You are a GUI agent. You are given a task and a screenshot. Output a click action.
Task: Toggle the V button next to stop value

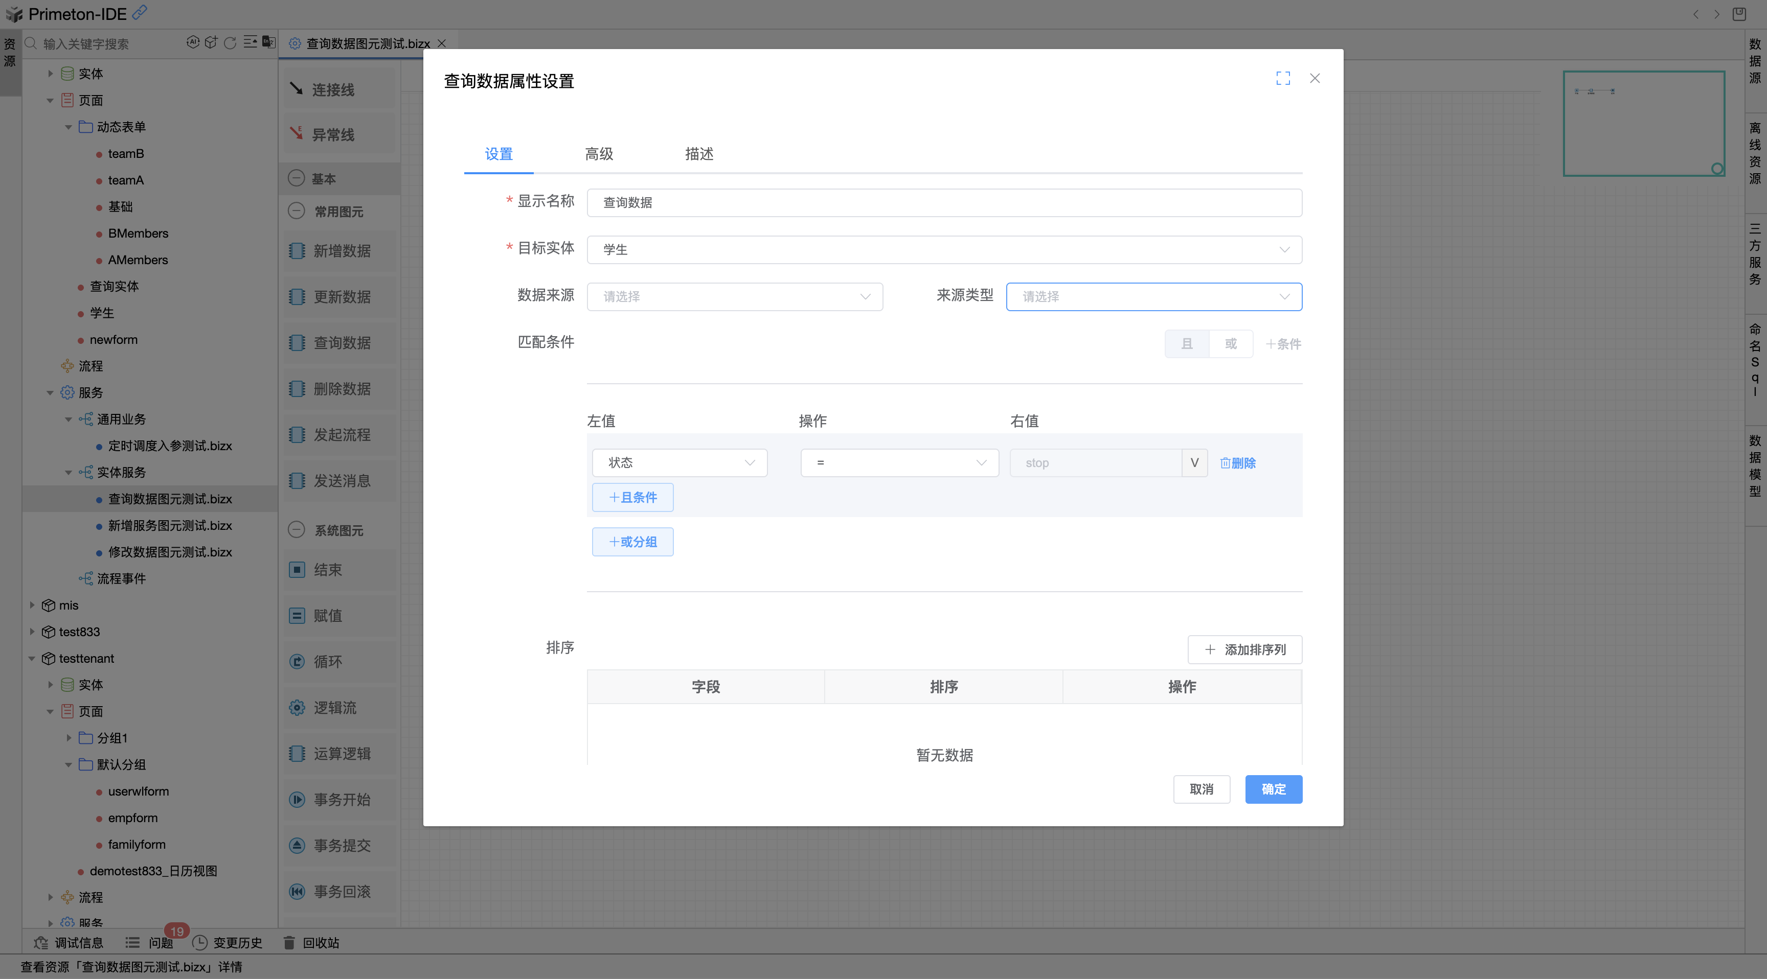click(x=1194, y=463)
